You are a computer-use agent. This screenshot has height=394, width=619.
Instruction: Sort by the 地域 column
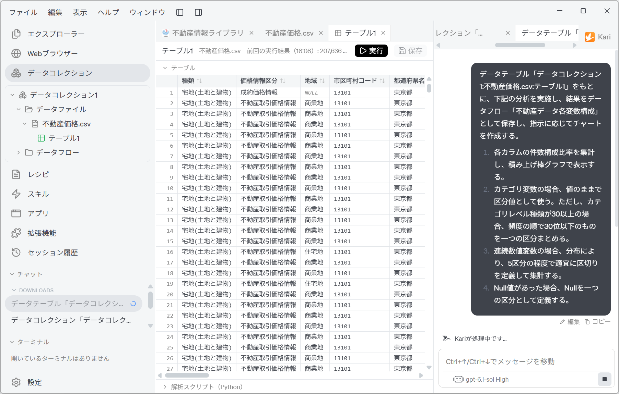[322, 81]
